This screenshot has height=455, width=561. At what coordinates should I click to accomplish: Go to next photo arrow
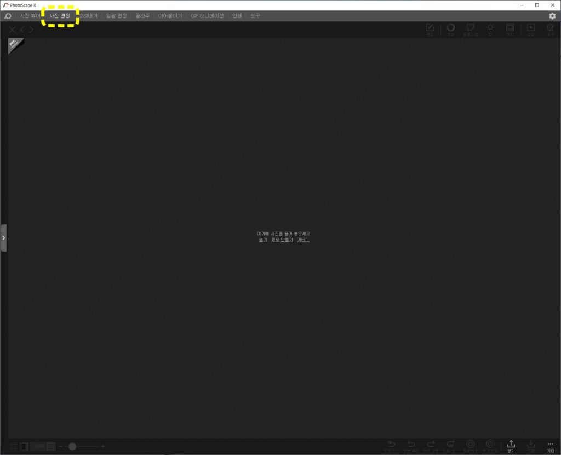tap(31, 30)
